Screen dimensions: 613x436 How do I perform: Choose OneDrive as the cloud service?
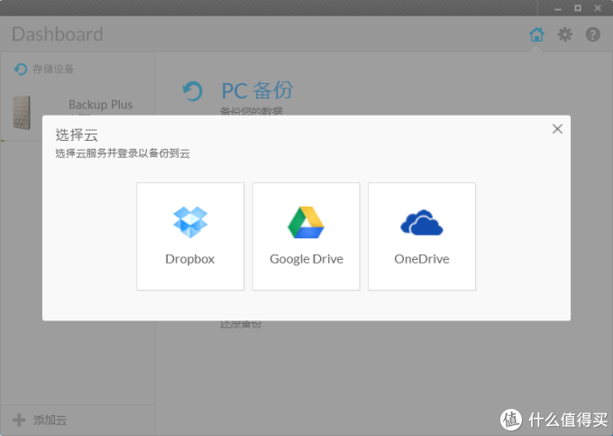[422, 237]
